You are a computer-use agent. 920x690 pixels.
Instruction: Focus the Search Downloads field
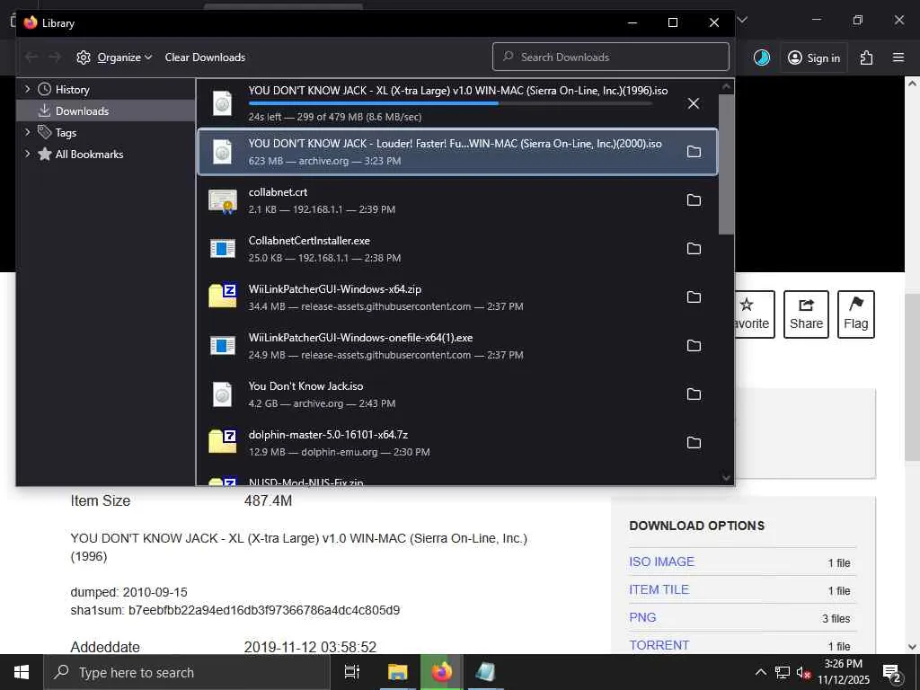point(611,57)
